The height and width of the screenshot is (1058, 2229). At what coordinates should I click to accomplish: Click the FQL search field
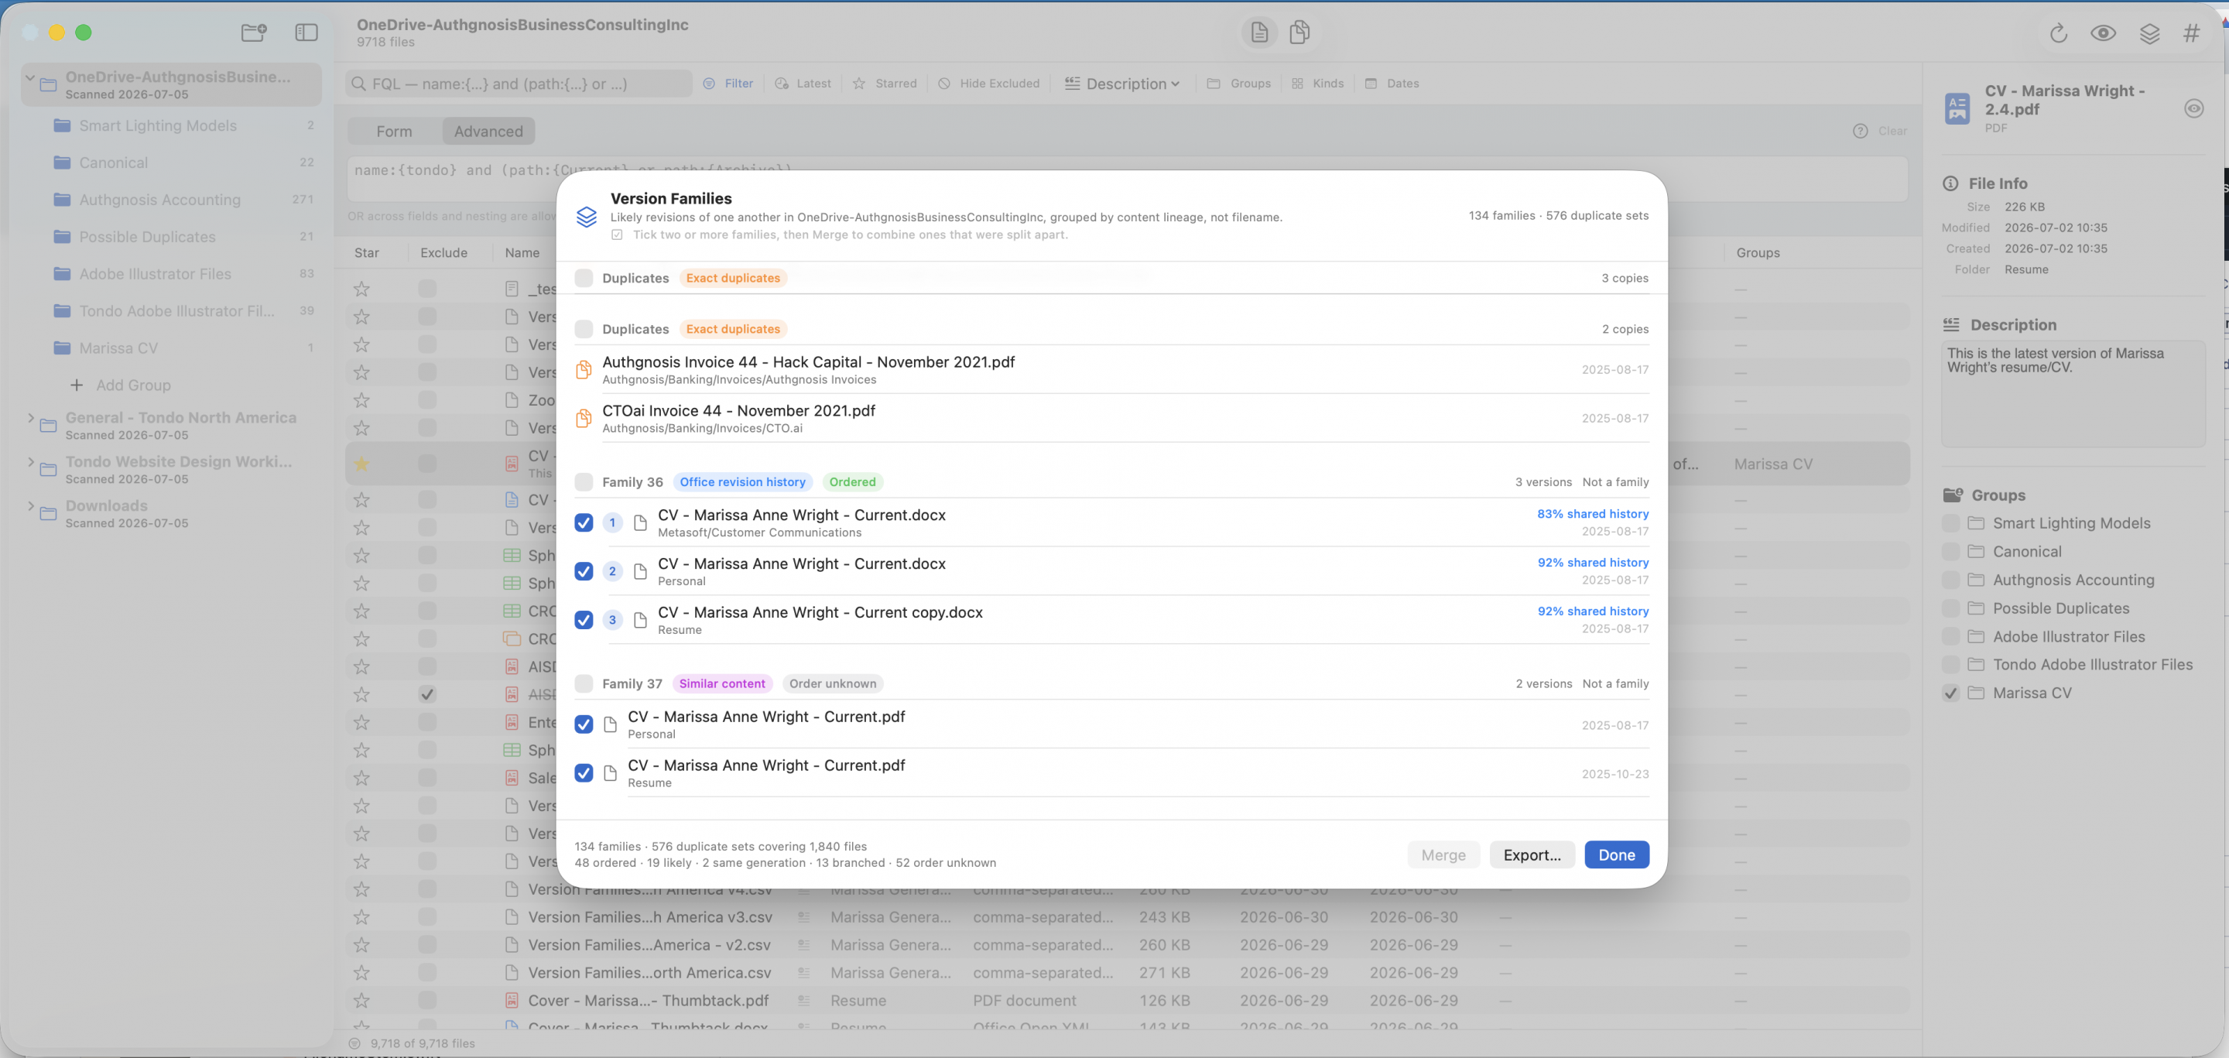519,84
